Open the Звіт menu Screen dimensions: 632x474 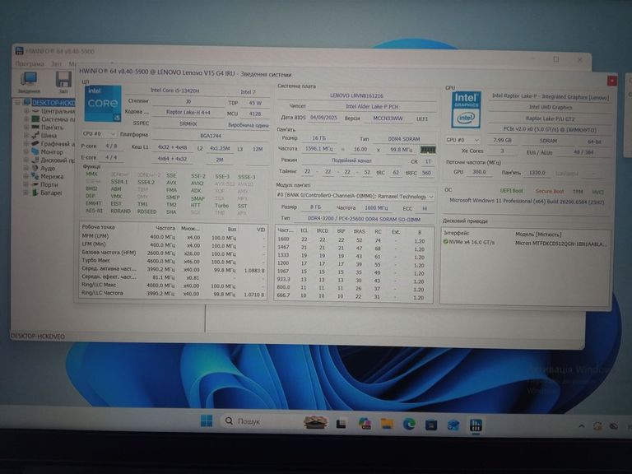point(57,63)
